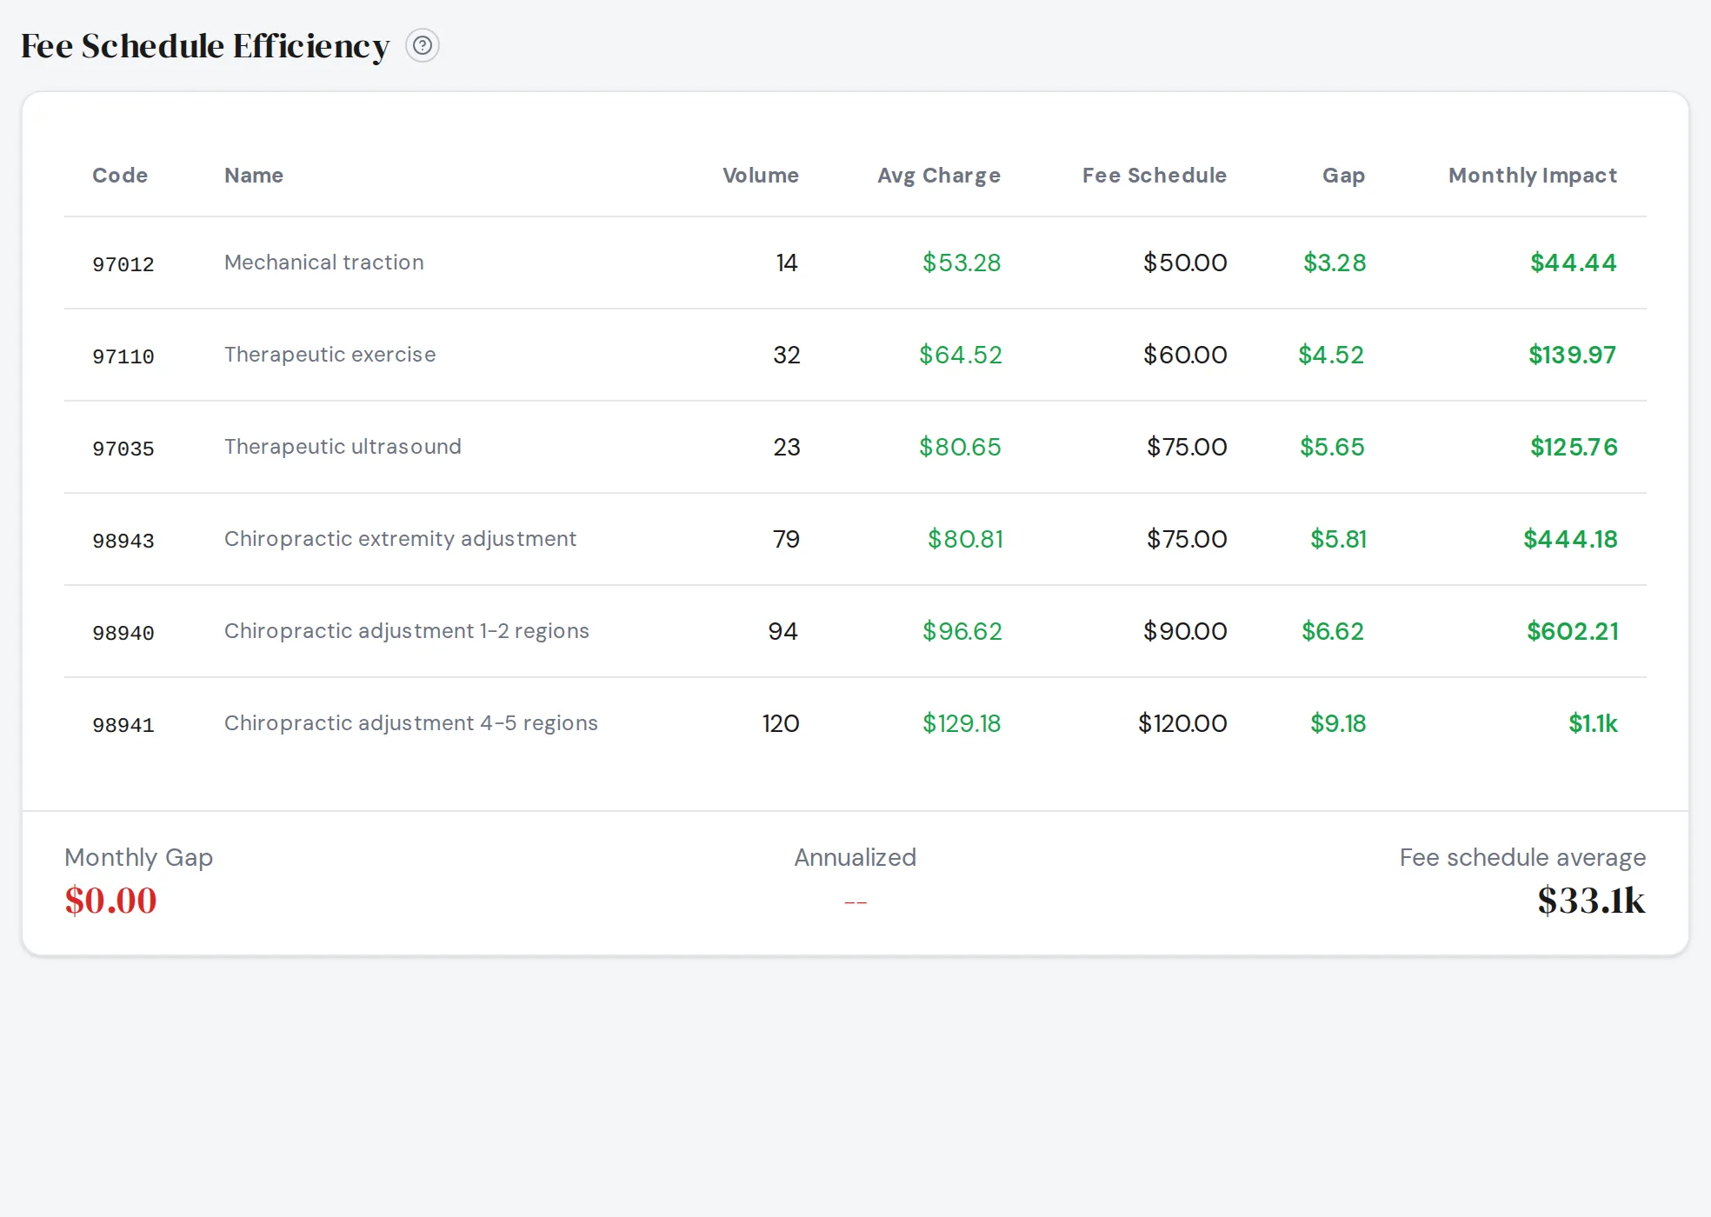The width and height of the screenshot is (1711, 1217).
Task: Click the $96.62 average charge value
Action: click(x=962, y=631)
